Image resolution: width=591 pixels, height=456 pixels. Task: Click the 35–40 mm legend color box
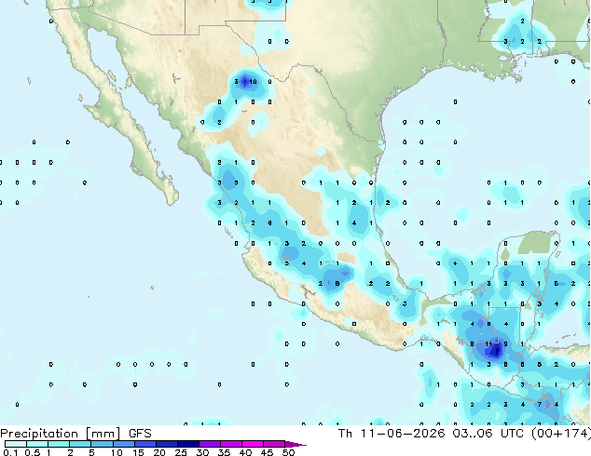[x=230, y=444]
